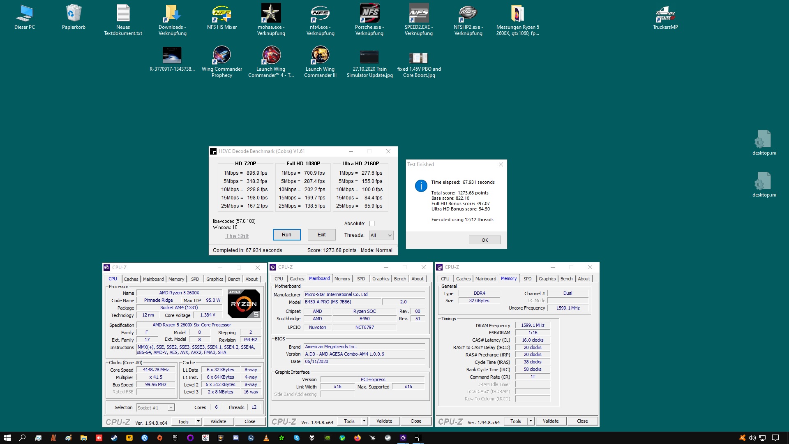Select the mohaa.exe shortcut icon
Image resolution: width=789 pixels, height=444 pixels.
click(271, 21)
